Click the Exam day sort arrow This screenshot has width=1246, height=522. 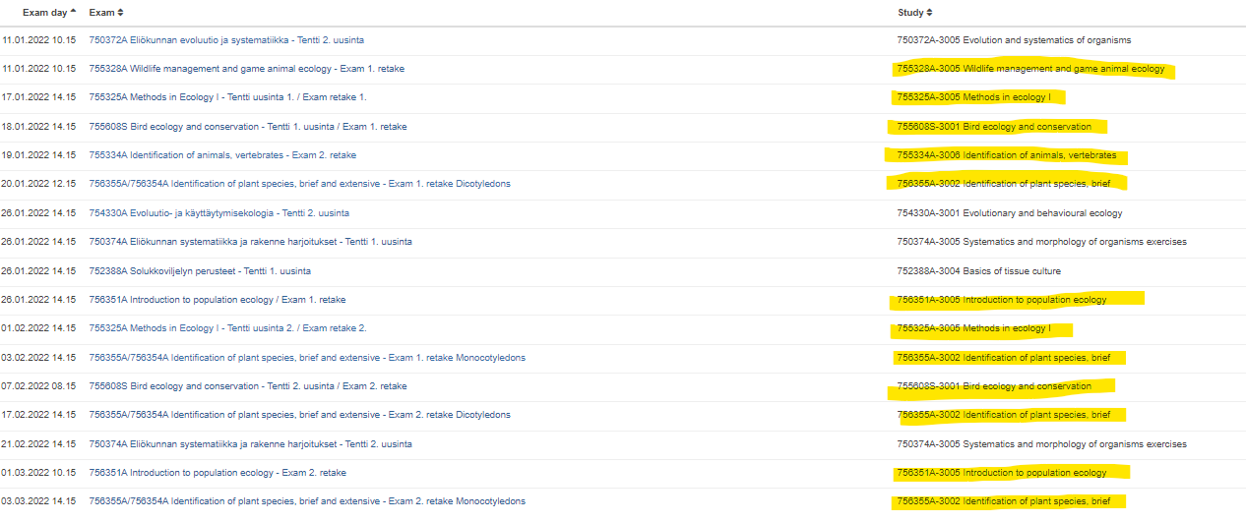coord(73,13)
